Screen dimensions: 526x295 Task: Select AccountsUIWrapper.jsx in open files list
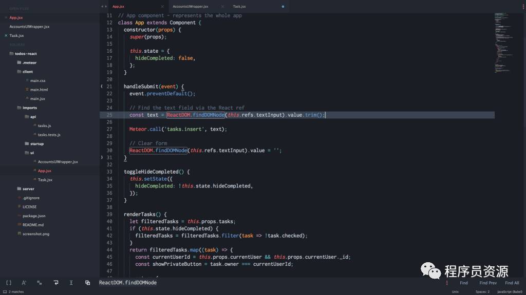point(29,27)
